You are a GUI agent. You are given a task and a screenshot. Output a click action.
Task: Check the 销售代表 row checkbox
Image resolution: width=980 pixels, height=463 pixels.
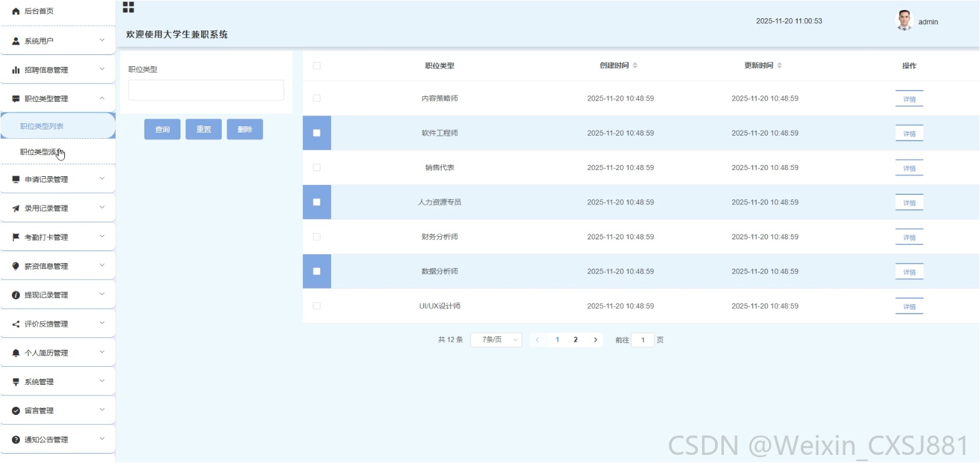pyautogui.click(x=317, y=167)
